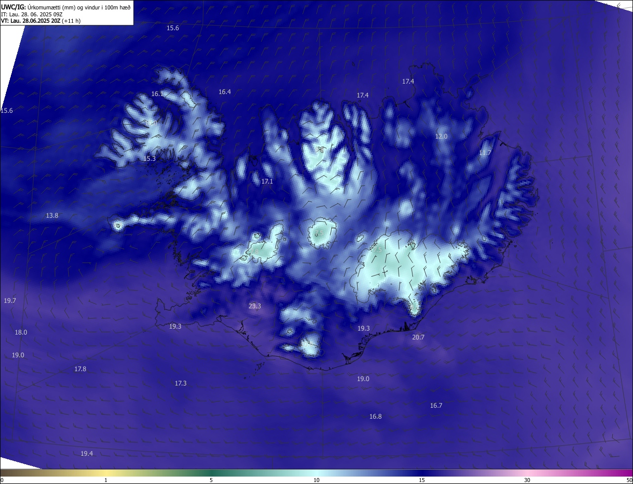Click the 19.7 value at the left edge
Image resolution: width=633 pixels, height=484 pixels.
[x=10, y=300]
